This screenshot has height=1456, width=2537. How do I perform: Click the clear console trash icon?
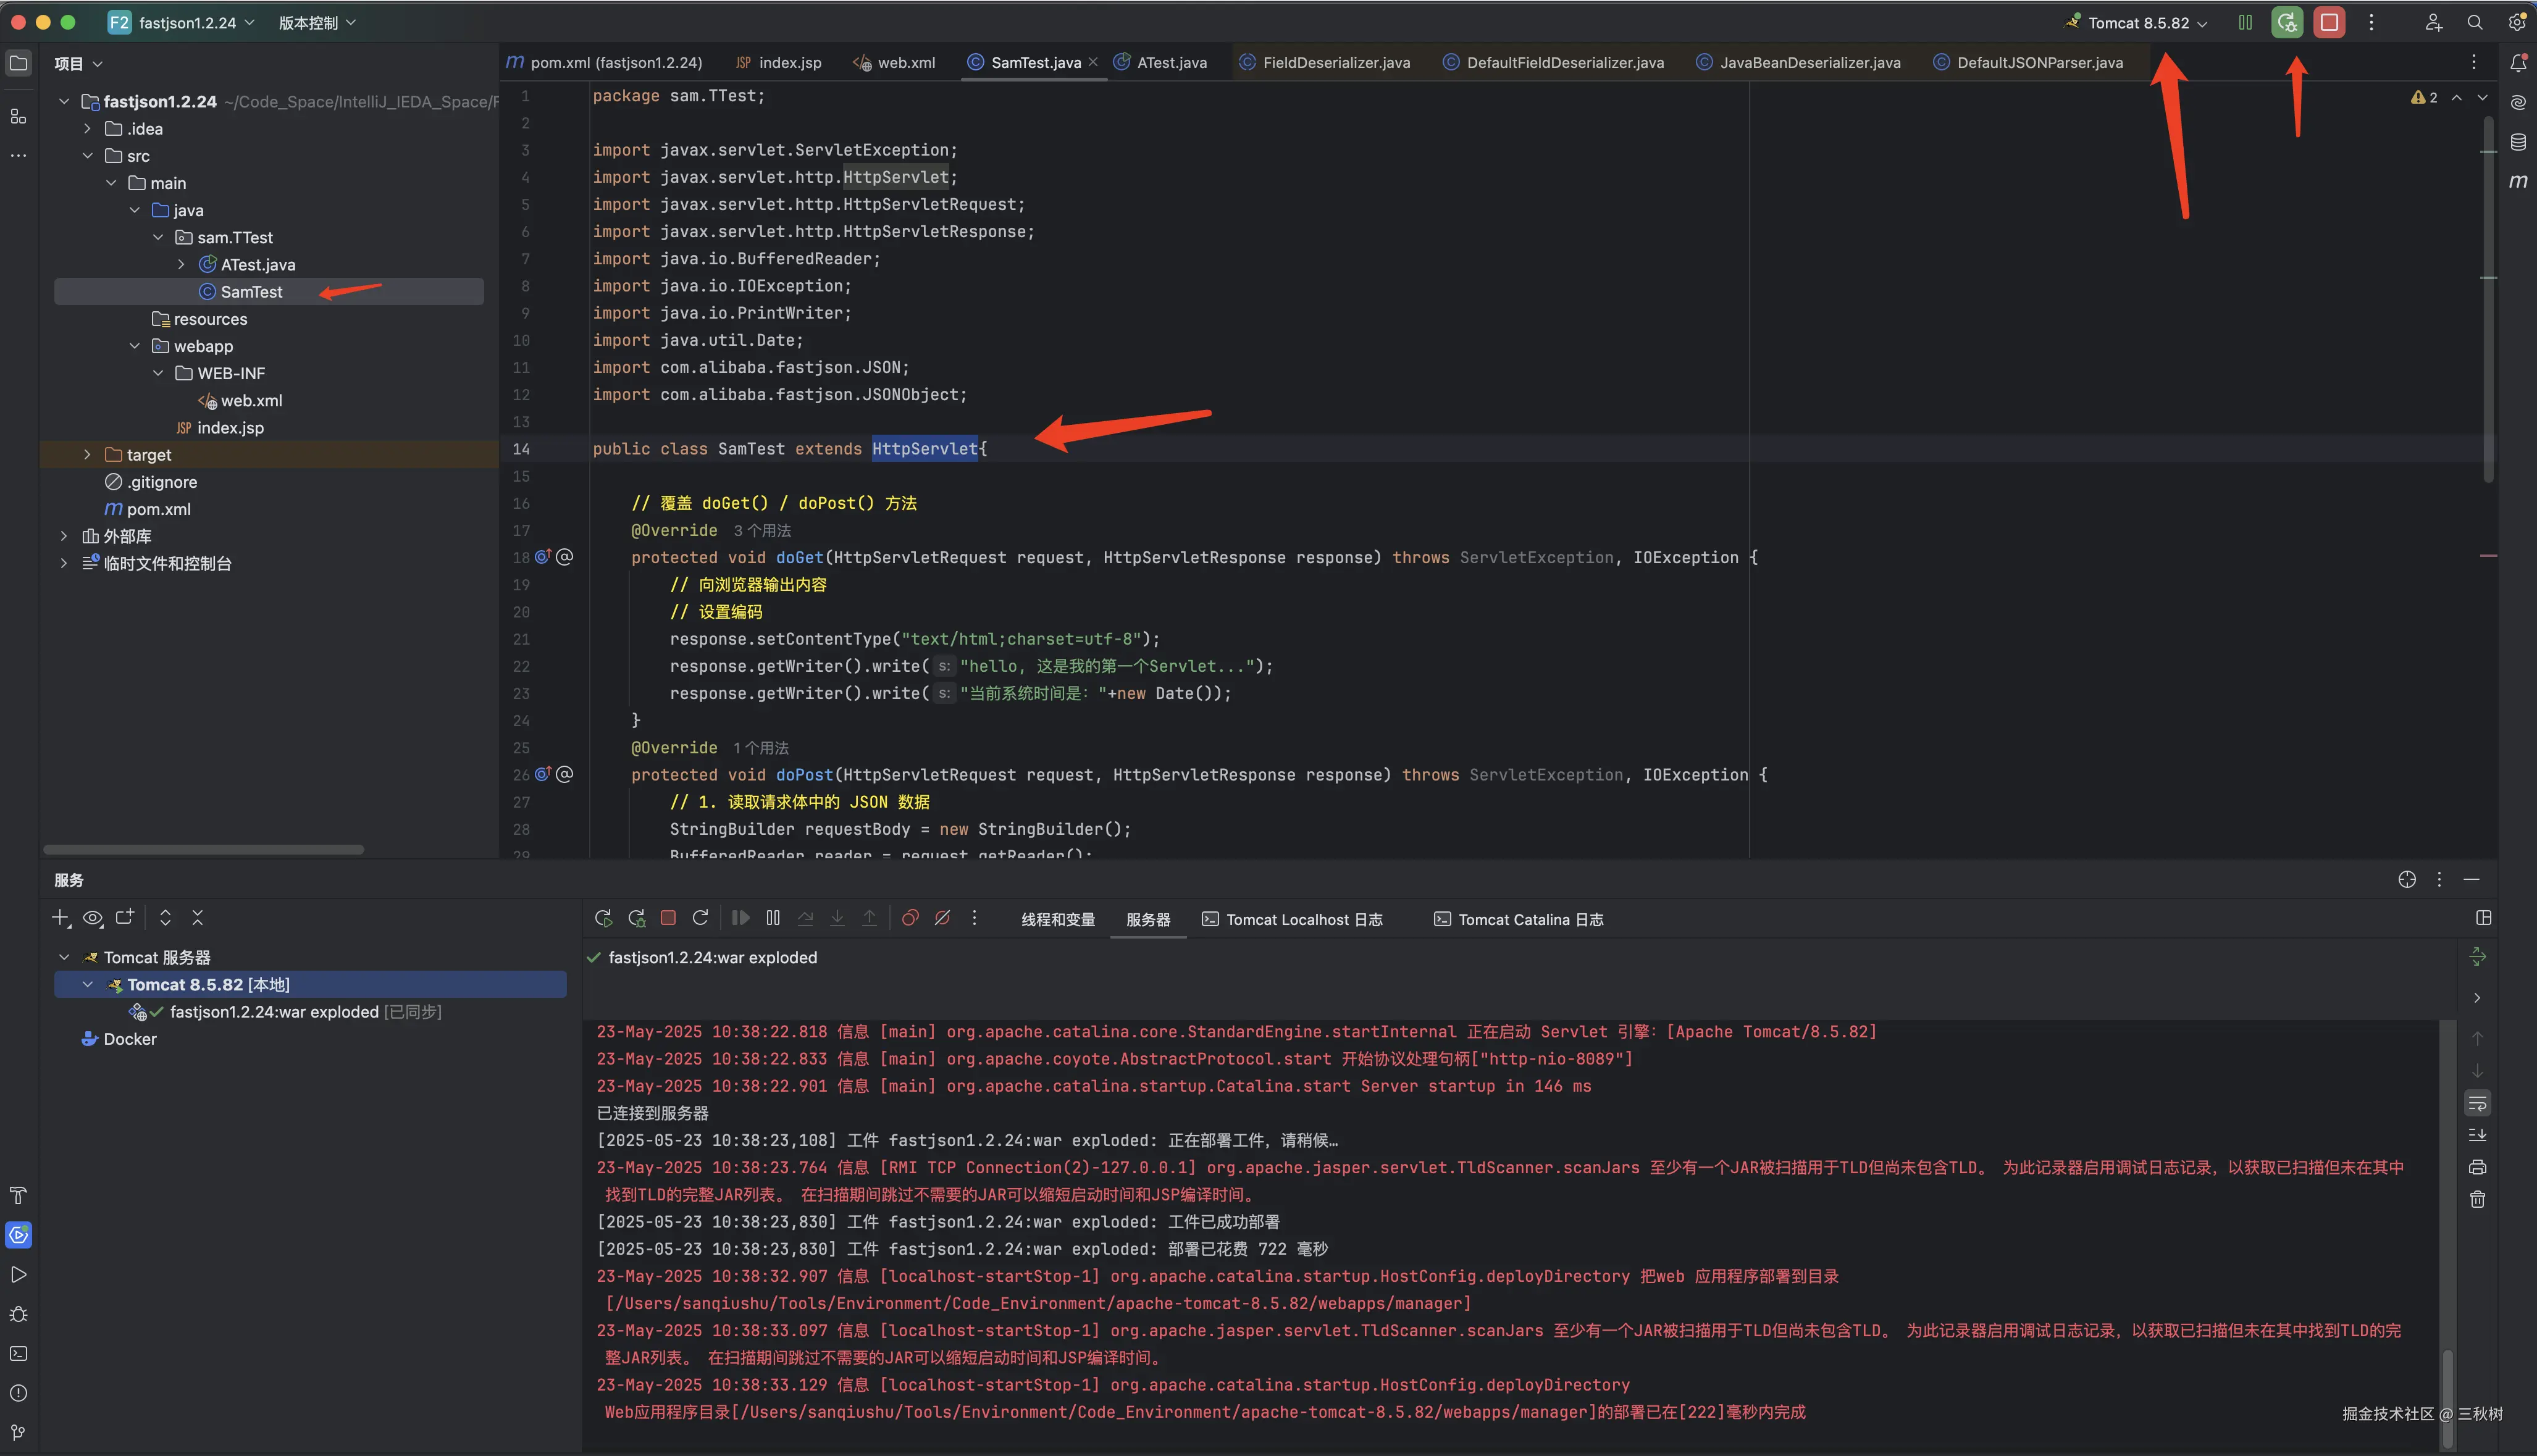click(x=2477, y=1199)
